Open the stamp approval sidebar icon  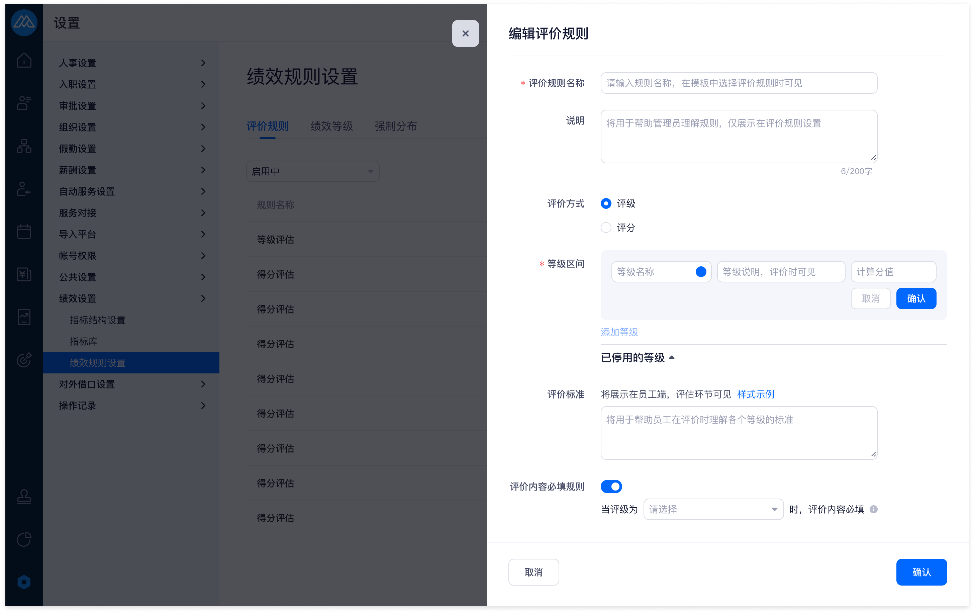(24, 497)
